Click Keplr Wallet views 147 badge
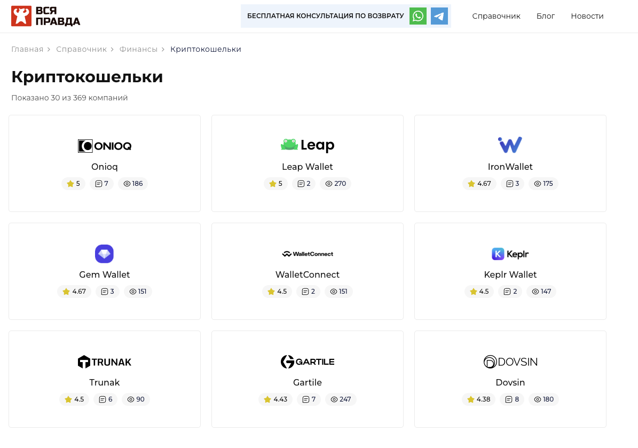The image size is (638, 448). point(541,292)
